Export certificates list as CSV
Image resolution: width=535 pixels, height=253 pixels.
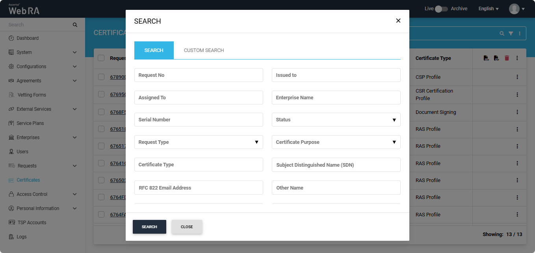[487, 58]
